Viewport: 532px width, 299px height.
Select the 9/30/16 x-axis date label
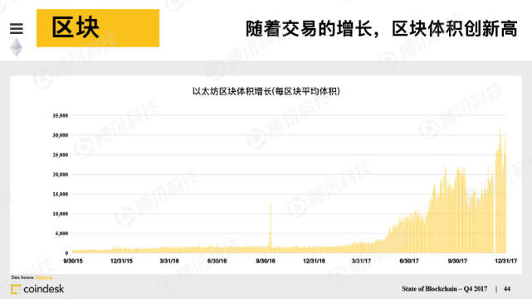266,261
